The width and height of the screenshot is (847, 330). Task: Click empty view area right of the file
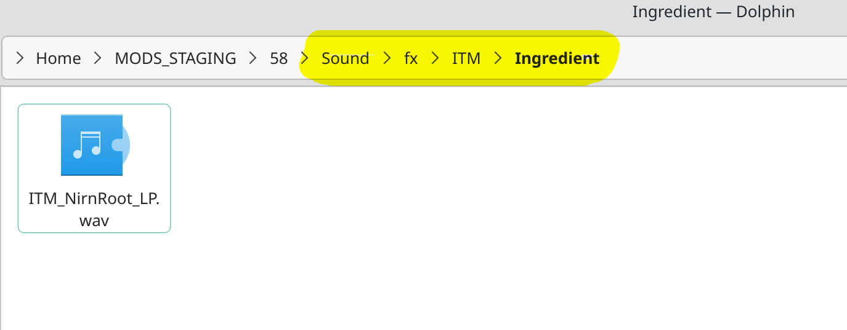(x=493, y=184)
